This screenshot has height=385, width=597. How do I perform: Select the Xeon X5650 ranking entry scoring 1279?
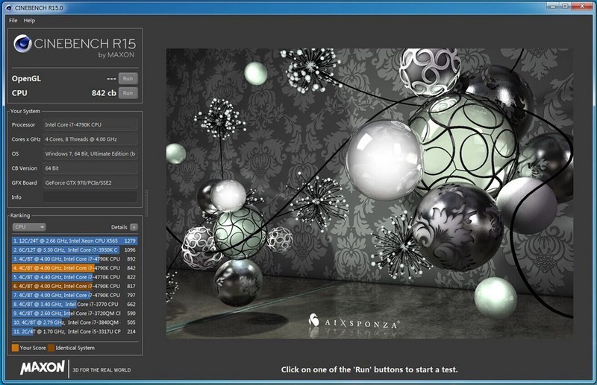point(73,241)
